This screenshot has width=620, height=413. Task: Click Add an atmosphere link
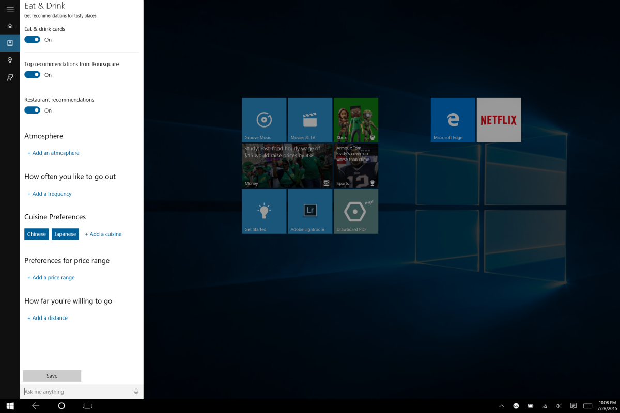53,153
